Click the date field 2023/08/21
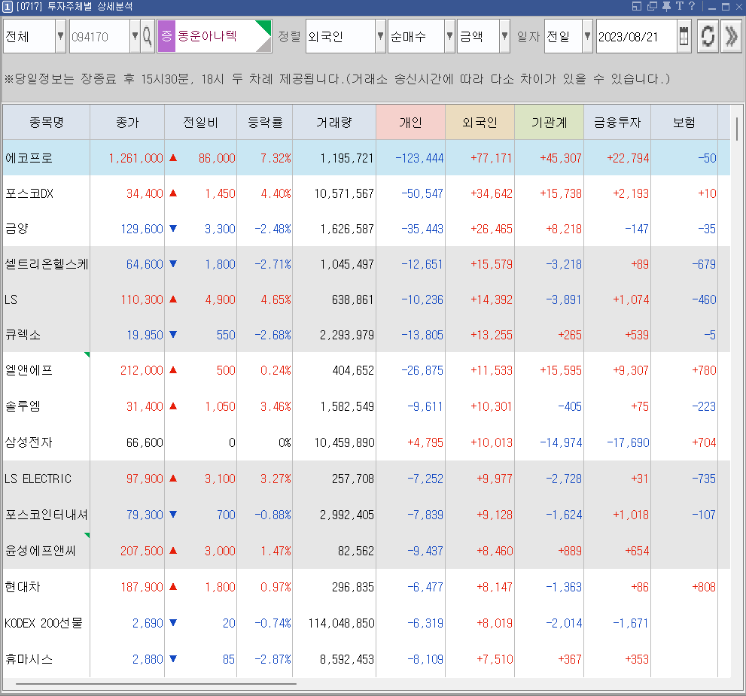 (x=637, y=36)
